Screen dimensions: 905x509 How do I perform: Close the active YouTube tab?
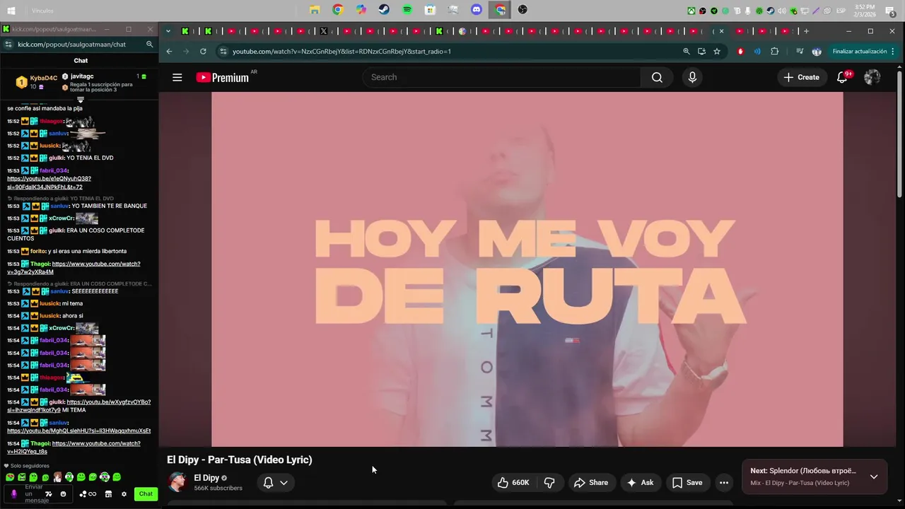pyautogui.click(x=721, y=31)
